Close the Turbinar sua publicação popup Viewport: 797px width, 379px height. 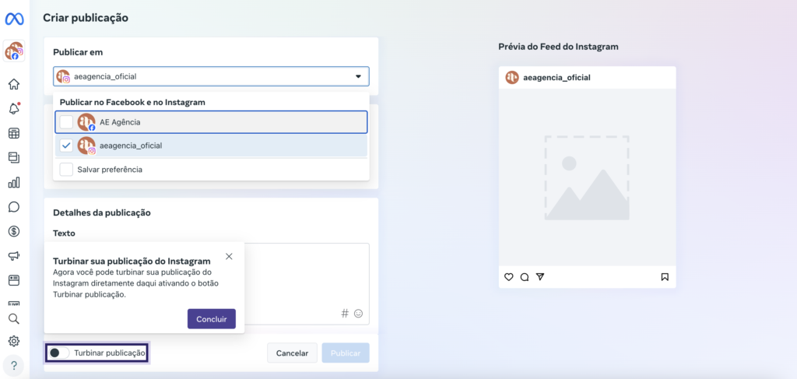click(228, 256)
